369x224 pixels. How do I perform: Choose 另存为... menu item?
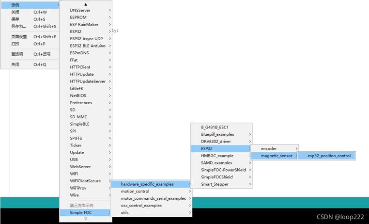(x=31, y=26)
